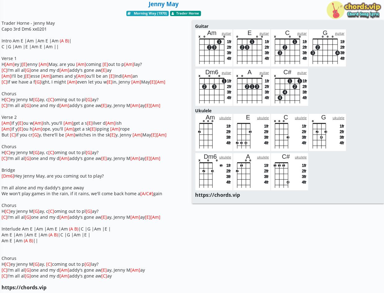Click the https://chords.vip text under the ukulele diagrams
The width and height of the screenshot is (384, 293).
(x=218, y=195)
